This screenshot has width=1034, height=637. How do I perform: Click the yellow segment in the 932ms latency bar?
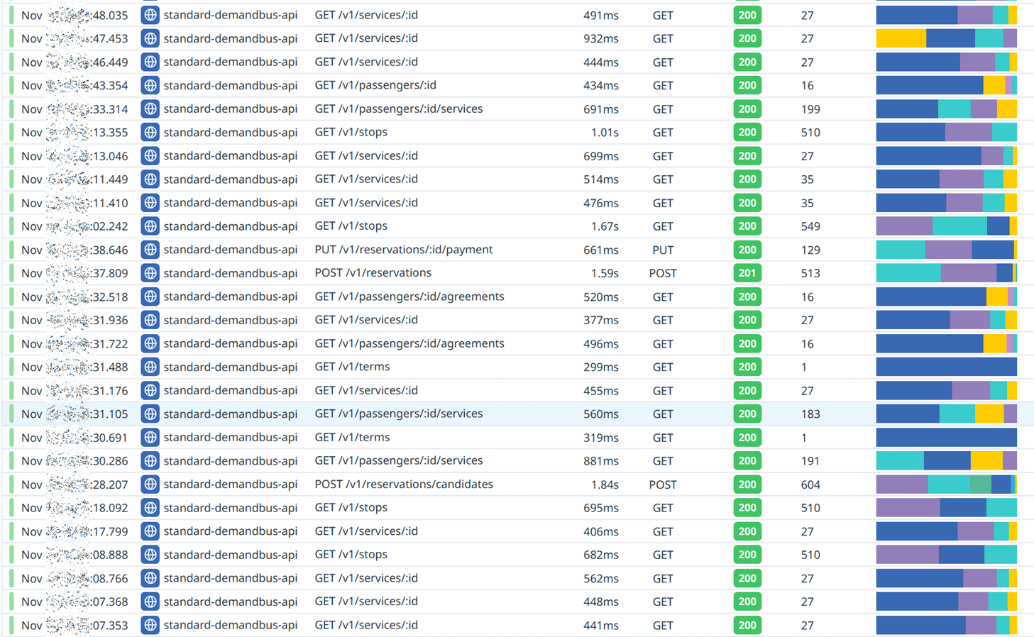pos(901,38)
